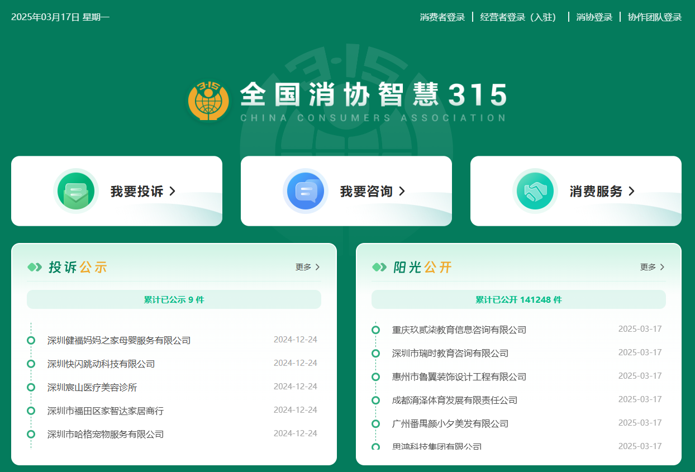
Task: Click the date 2025年03月17日 星期一
Action: [x=60, y=17]
